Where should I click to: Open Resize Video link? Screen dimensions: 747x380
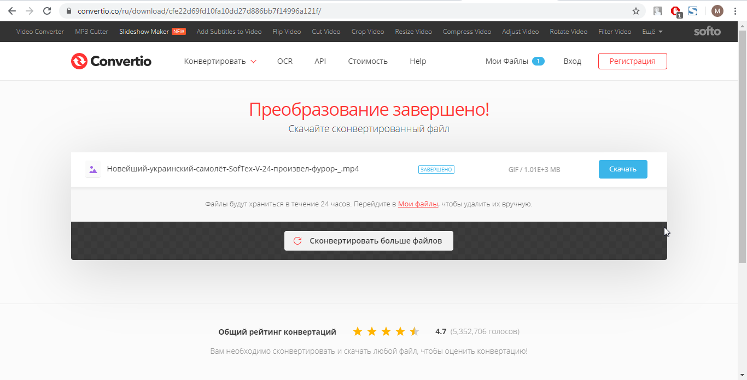click(413, 32)
